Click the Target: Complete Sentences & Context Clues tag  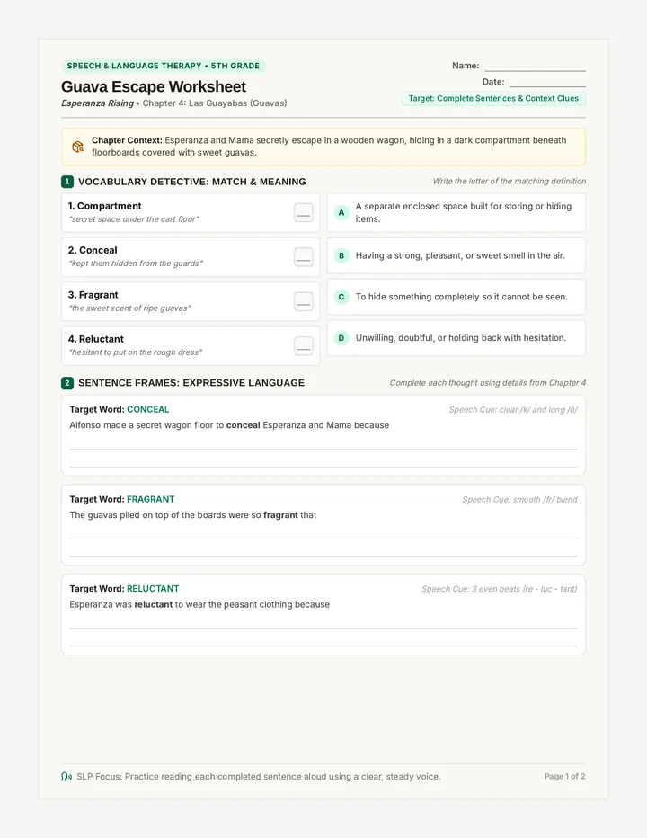click(x=493, y=98)
